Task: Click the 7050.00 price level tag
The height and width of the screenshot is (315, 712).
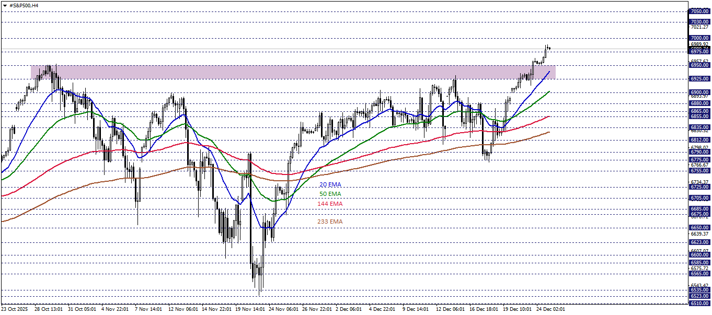Action: pos(699,10)
